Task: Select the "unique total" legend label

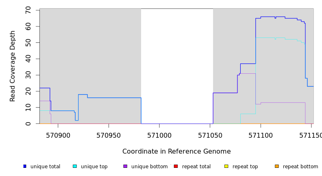Action: (45, 167)
